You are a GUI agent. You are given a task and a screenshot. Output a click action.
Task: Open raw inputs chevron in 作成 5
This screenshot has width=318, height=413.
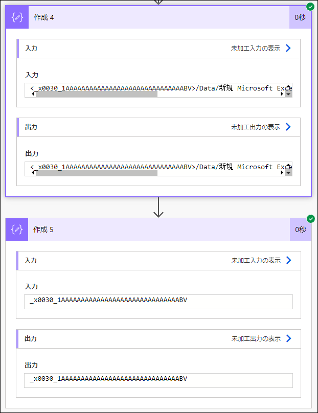pos(289,260)
